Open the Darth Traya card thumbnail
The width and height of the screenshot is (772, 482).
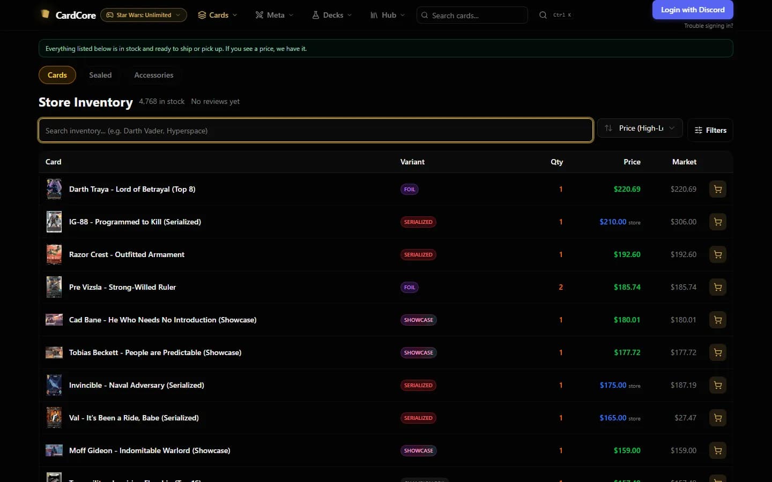(54, 189)
